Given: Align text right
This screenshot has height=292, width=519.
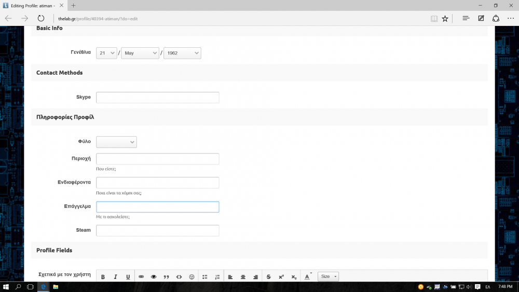Looking at the screenshot, I should click(255, 277).
